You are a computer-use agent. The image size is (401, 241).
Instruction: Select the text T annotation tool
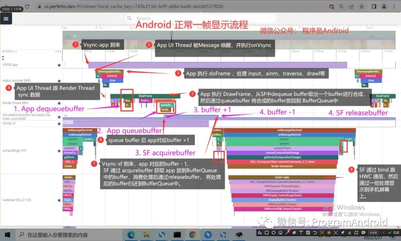point(301,233)
